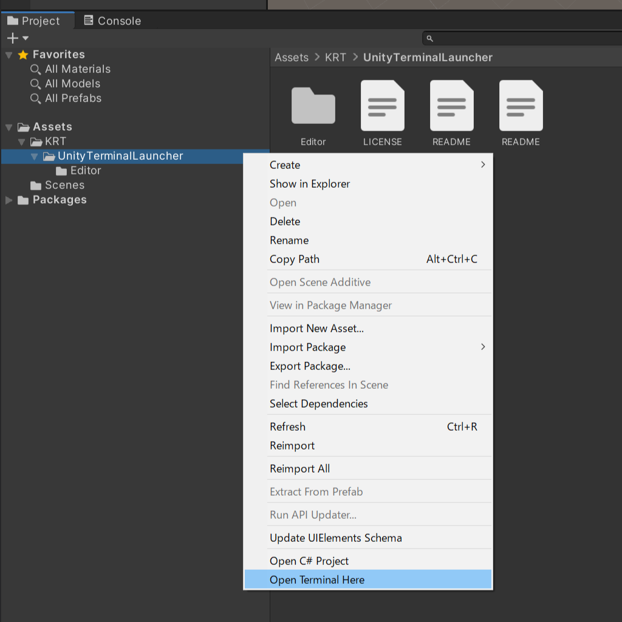Expand the Packages folder arrow
The image size is (622, 622).
pos(9,200)
